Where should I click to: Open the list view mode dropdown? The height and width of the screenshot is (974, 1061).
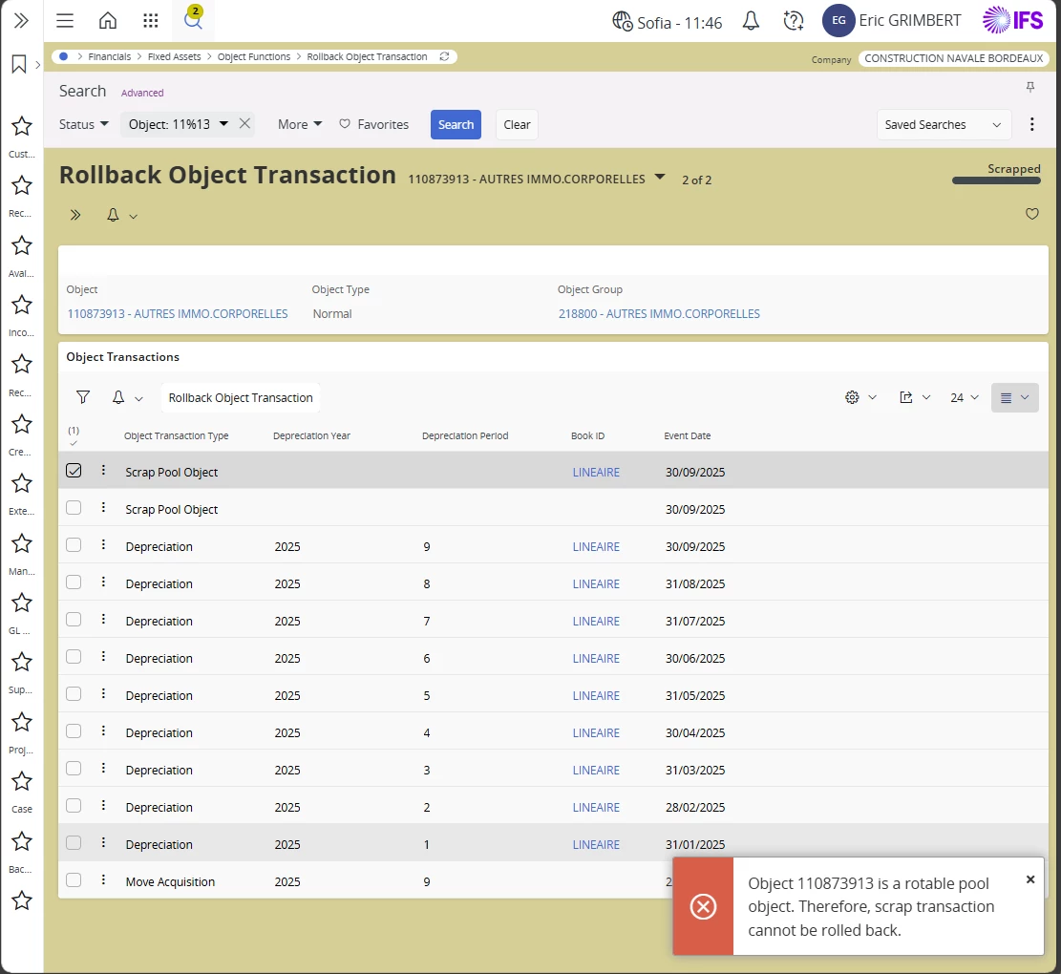[1014, 397]
